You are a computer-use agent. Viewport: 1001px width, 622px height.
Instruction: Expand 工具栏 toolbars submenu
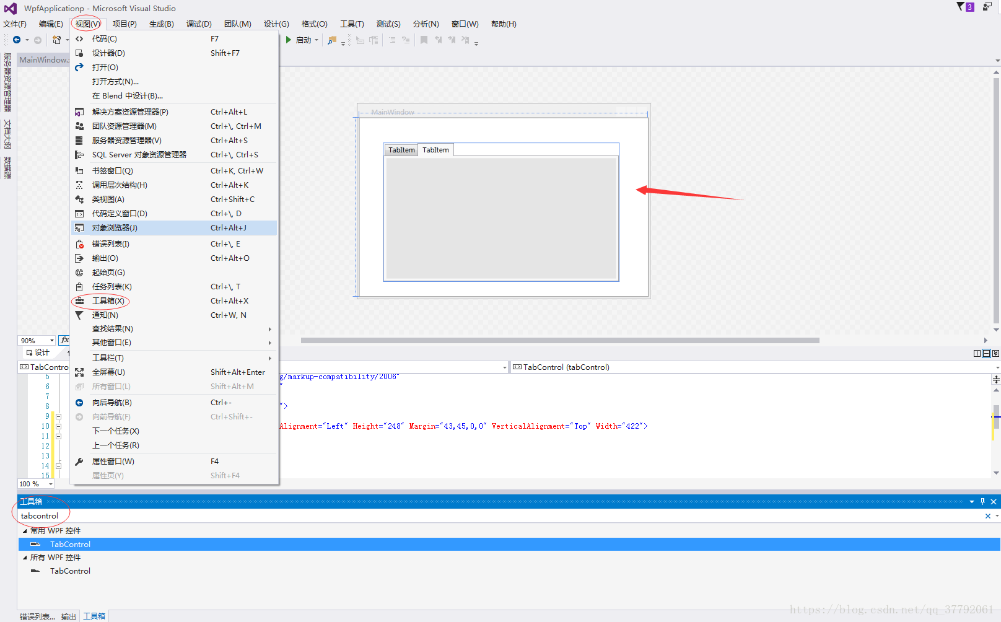[x=175, y=357]
